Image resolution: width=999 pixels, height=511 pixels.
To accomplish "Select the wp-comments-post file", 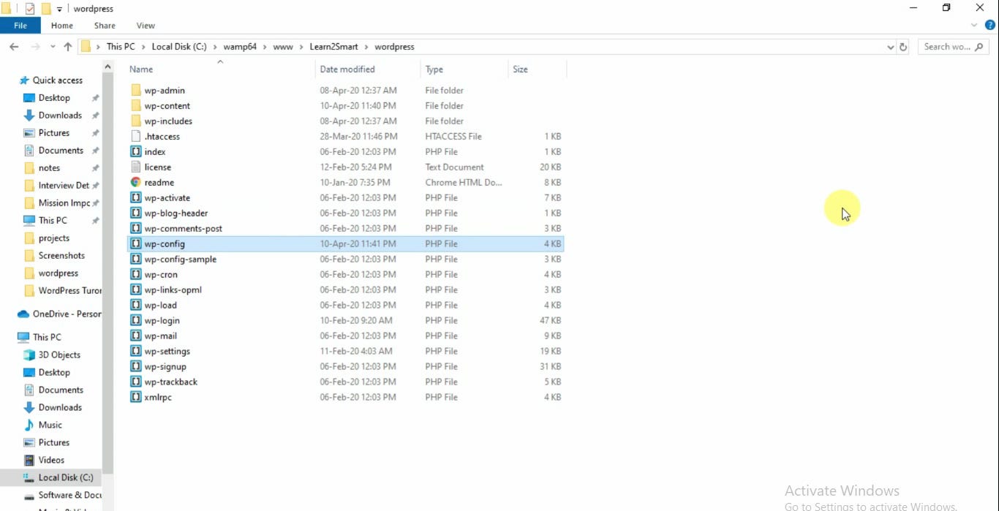I will 345,229.
